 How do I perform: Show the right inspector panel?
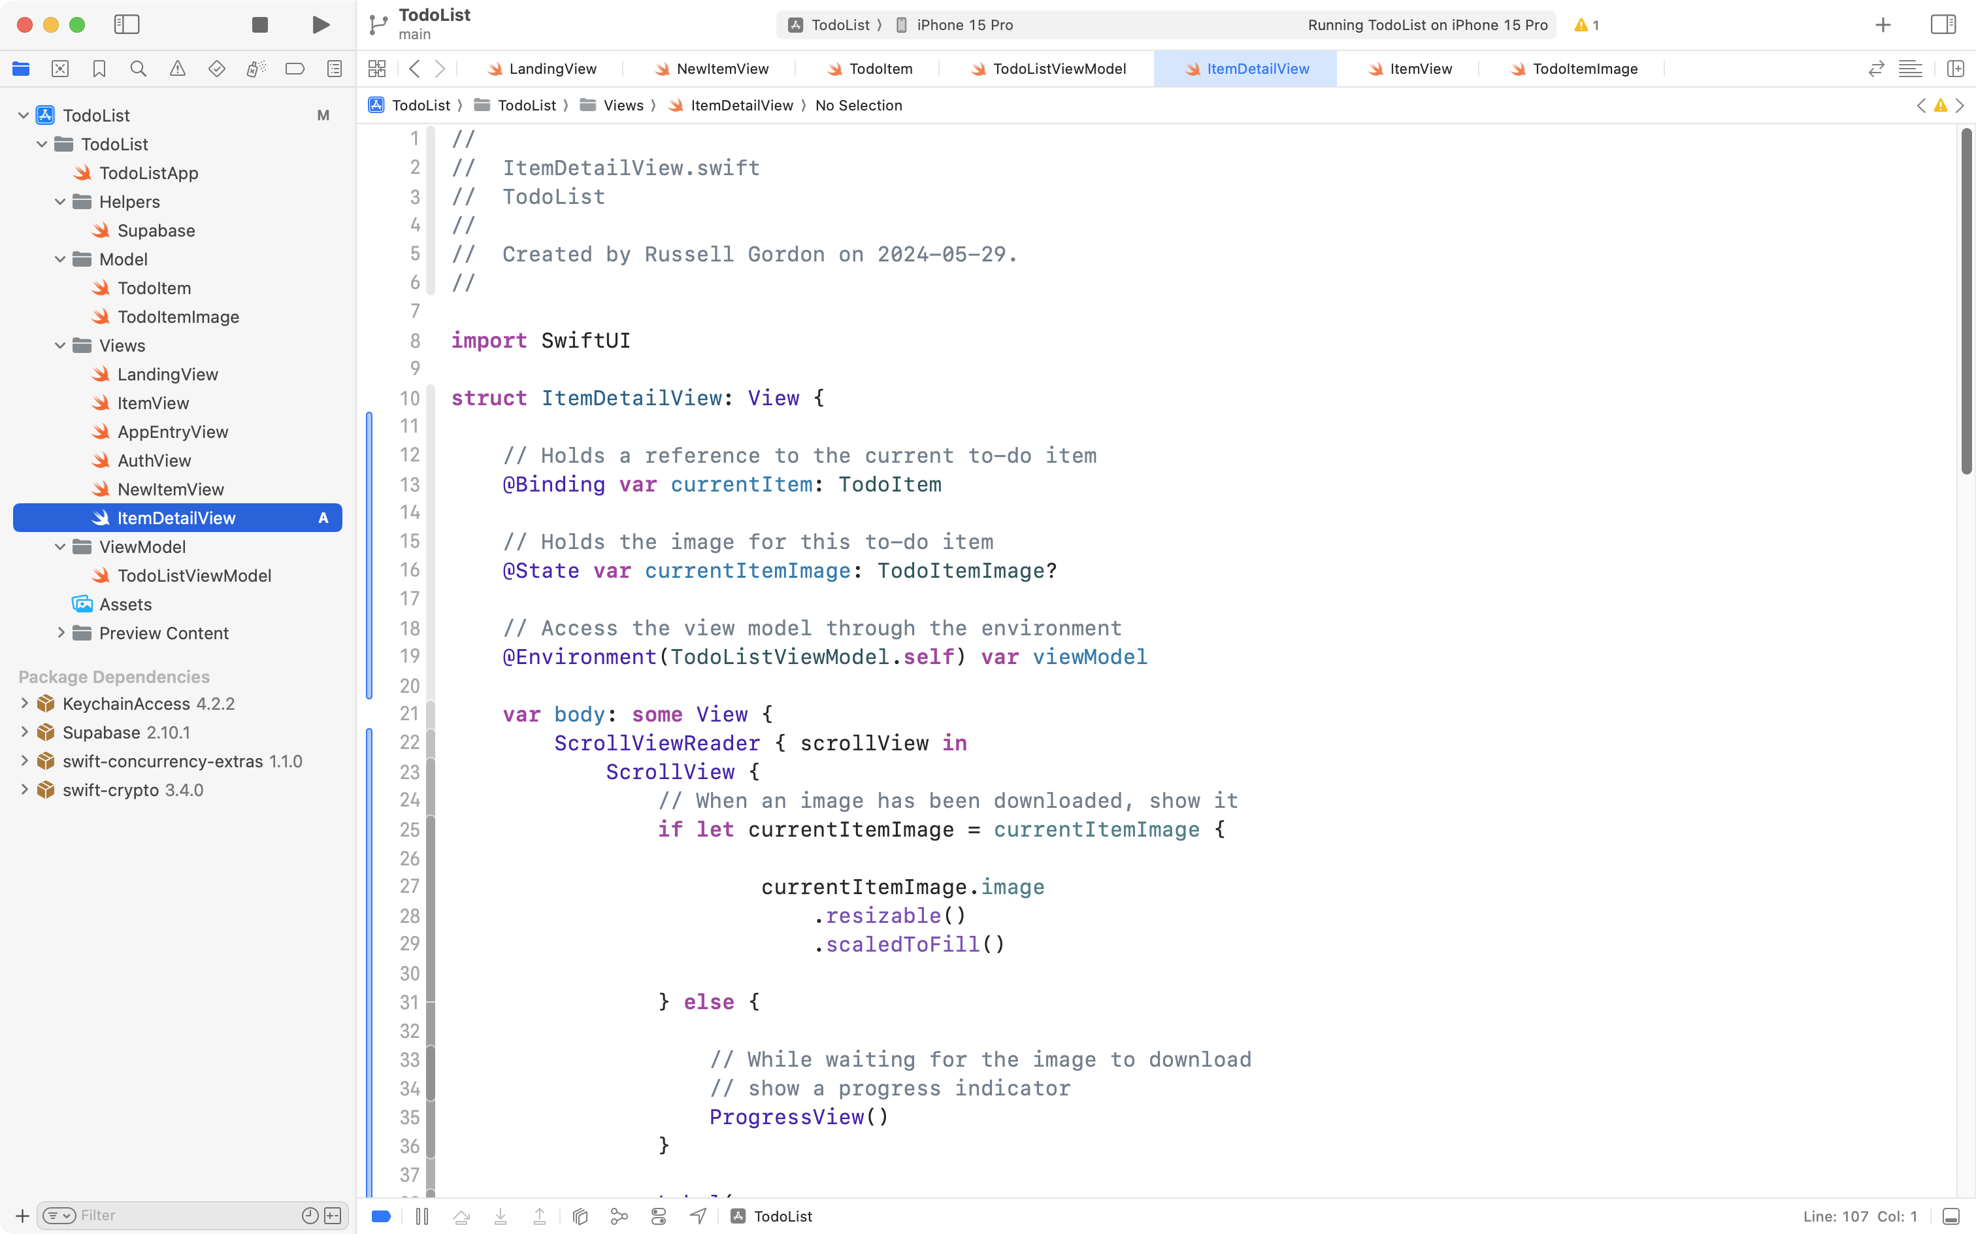click(x=1943, y=24)
